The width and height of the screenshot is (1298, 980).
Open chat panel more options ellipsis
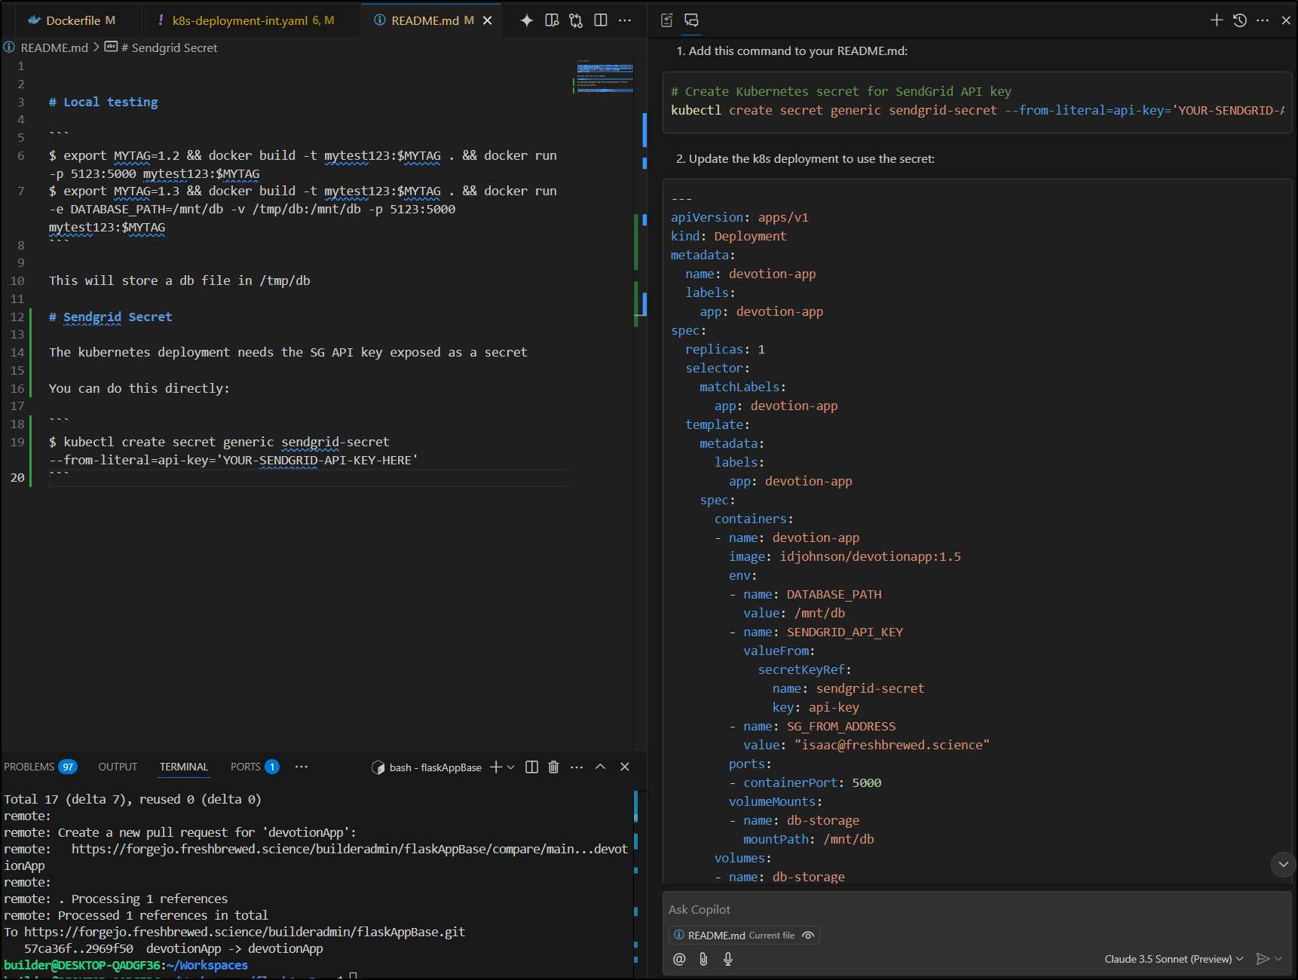(1263, 20)
